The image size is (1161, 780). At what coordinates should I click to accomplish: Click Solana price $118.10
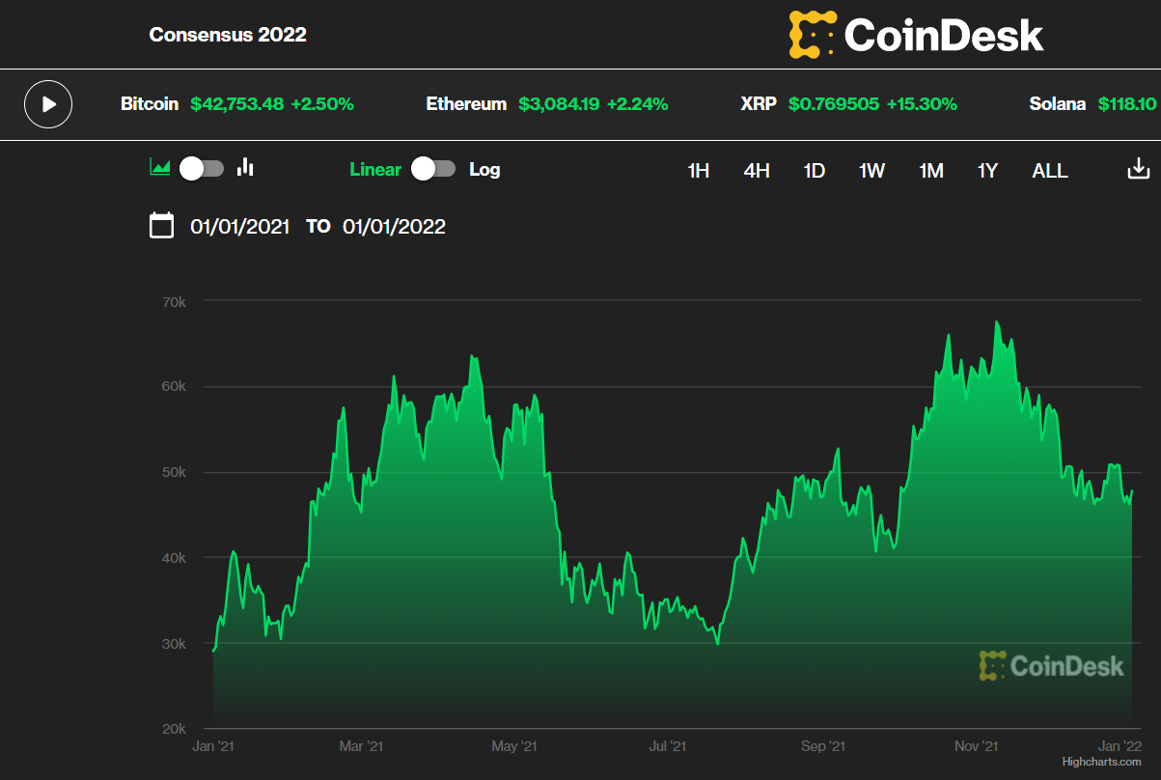pos(1127,104)
